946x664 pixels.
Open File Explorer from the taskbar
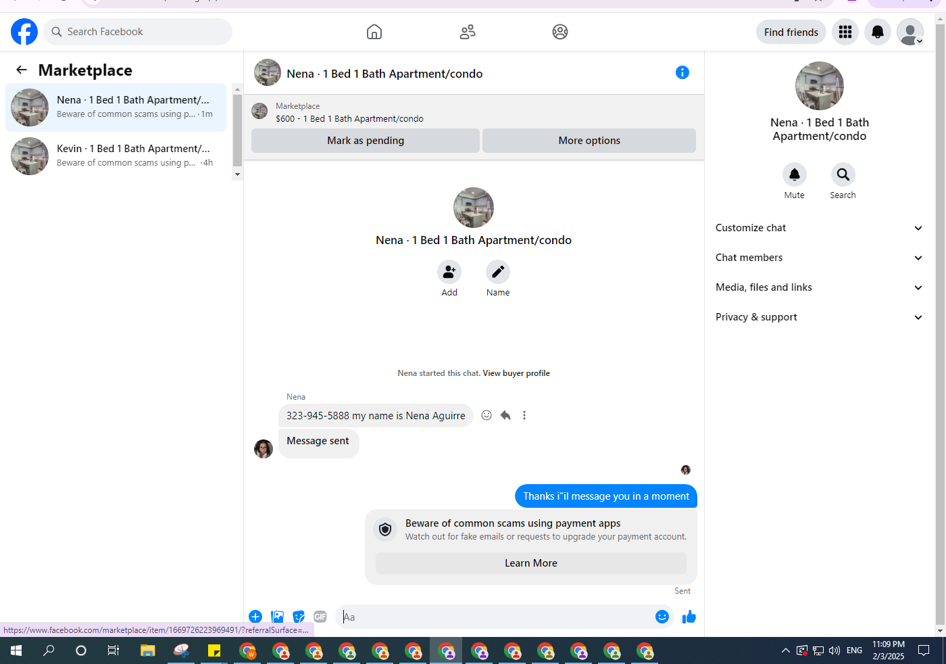[x=147, y=650]
